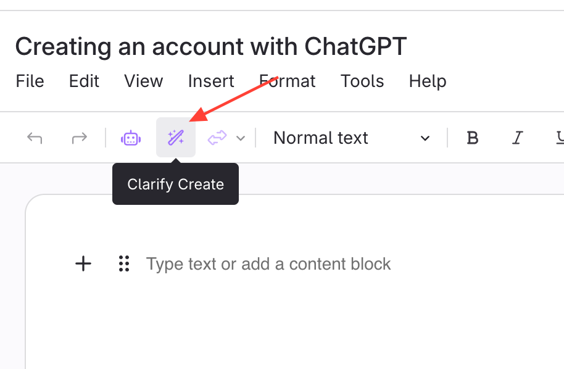Open the AI robot assistant
Viewport: 564px width, 369px height.
point(131,138)
